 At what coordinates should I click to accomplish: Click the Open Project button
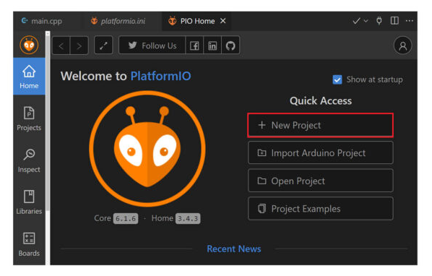click(x=321, y=181)
